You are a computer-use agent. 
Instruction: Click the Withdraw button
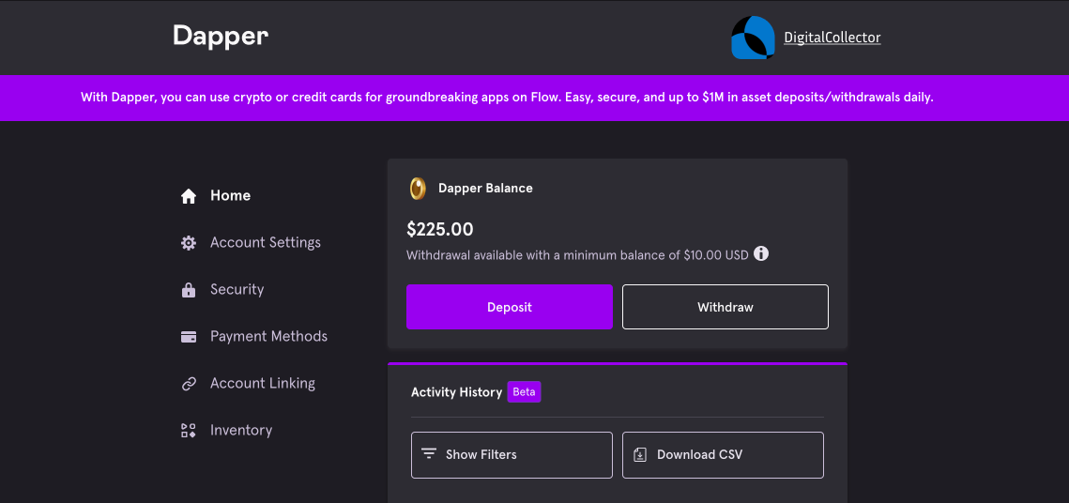point(725,307)
